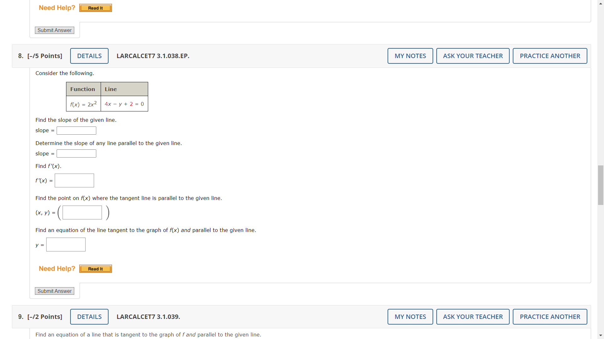Click top Read It help button

click(95, 8)
